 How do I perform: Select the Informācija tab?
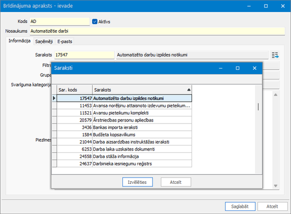(19, 41)
